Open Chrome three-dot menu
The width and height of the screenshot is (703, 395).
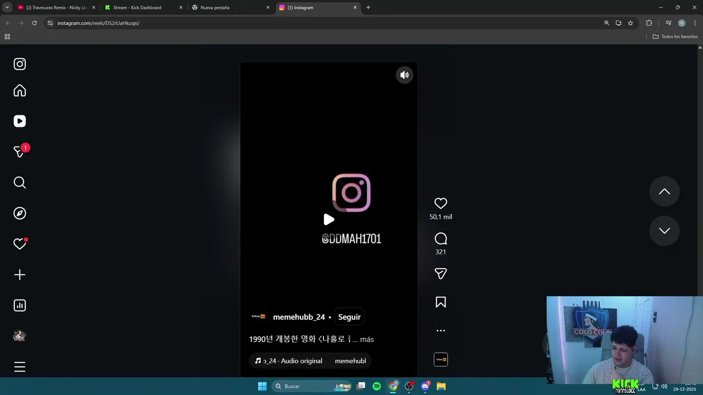point(695,23)
